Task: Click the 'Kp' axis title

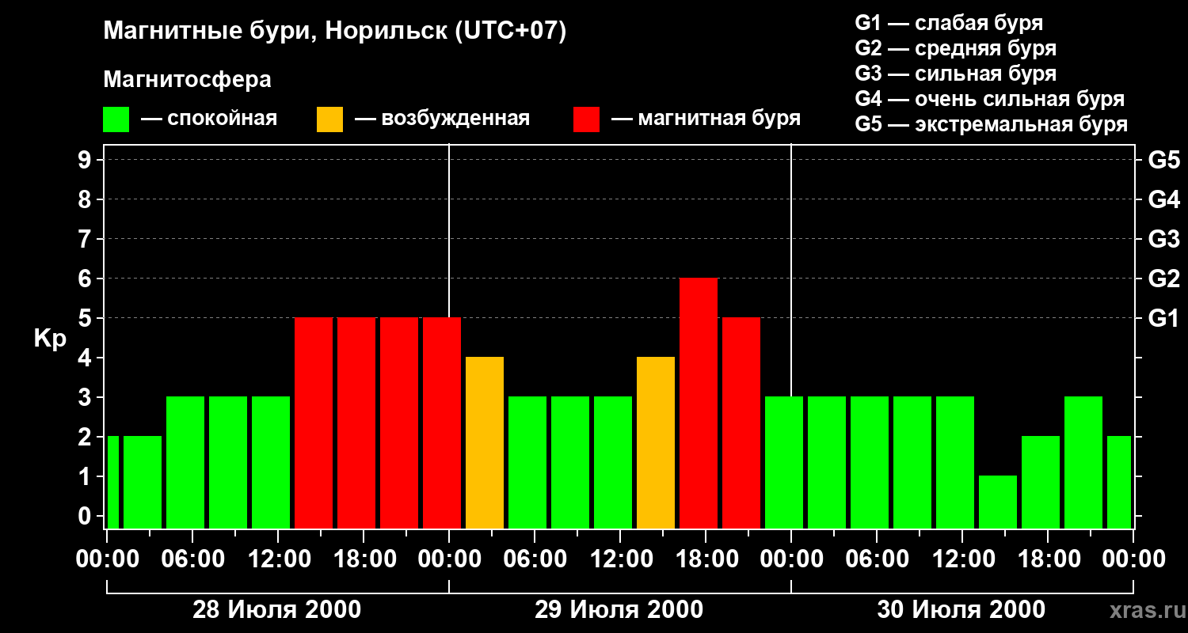Action: tap(50, 339)
